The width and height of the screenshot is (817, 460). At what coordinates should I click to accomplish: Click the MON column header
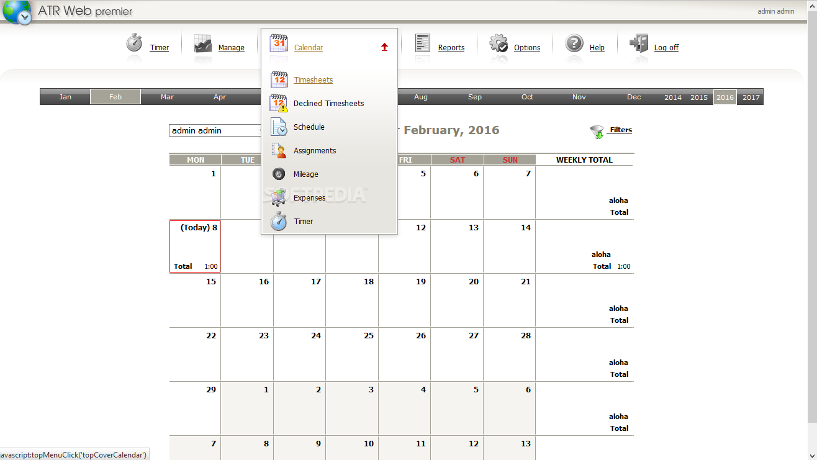(x=196, y=160)
